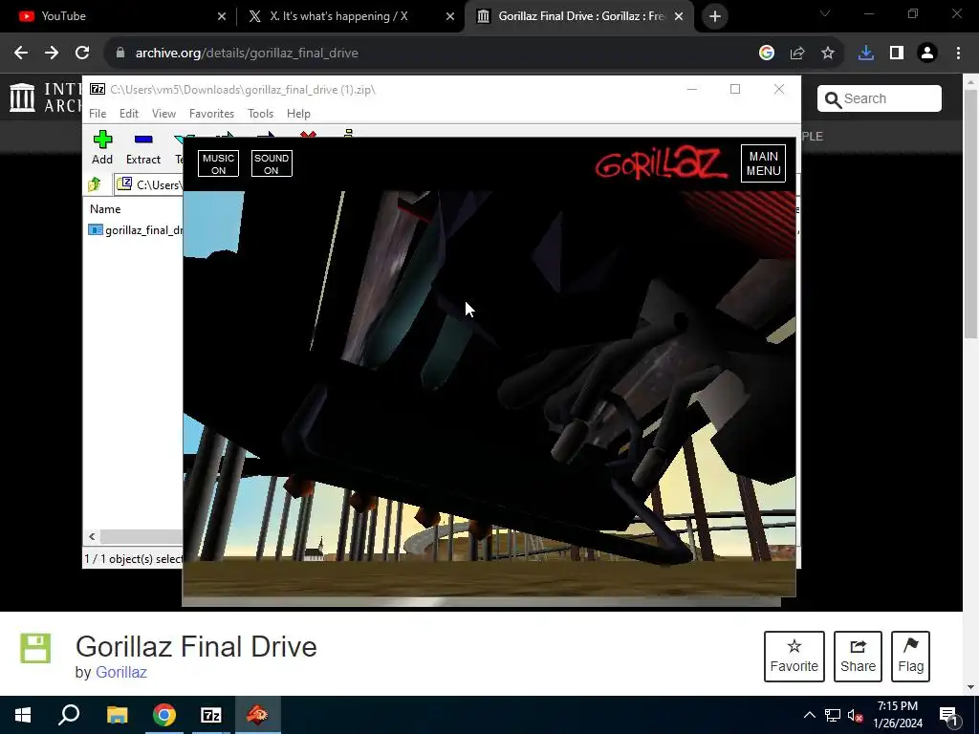
Task: Click the Favorite button
Action: pyautogui.click(x=794, y=656)
